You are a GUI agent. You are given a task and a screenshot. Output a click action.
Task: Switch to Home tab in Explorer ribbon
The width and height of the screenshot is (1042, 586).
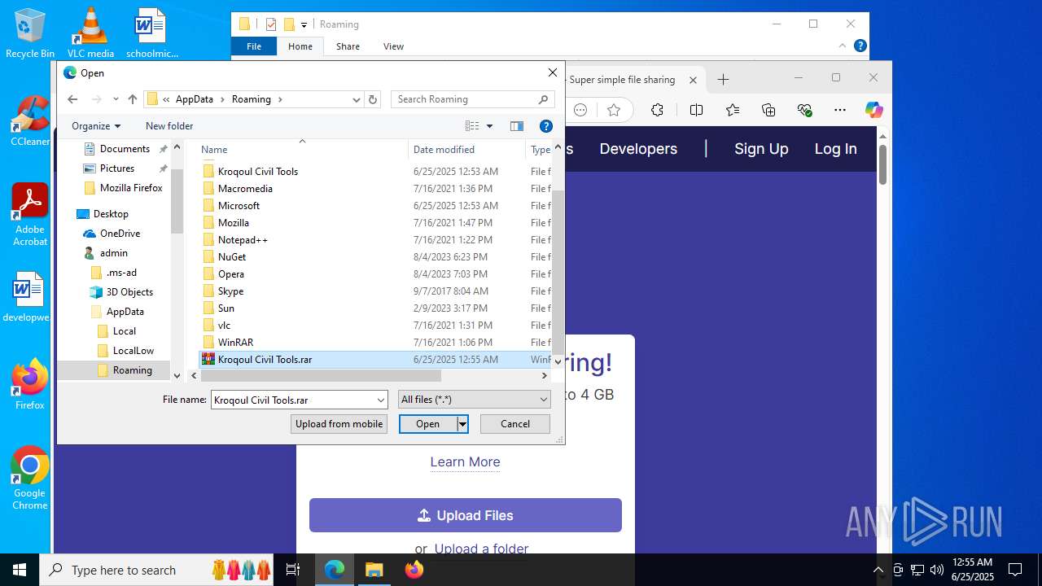click(x=300, y=46)
